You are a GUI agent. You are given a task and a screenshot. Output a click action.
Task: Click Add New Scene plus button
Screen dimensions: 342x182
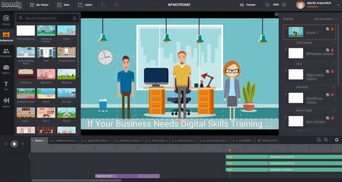336,19
